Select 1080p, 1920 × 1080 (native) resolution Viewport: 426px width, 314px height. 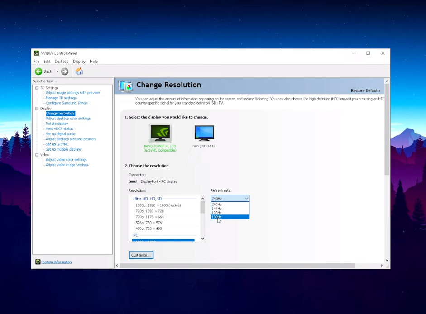coord(158,205)
